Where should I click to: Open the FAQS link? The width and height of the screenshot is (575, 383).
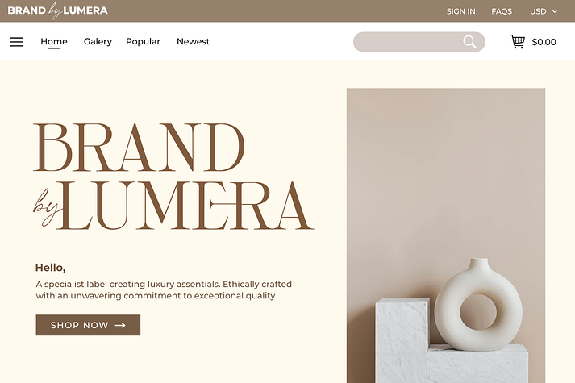502,11
